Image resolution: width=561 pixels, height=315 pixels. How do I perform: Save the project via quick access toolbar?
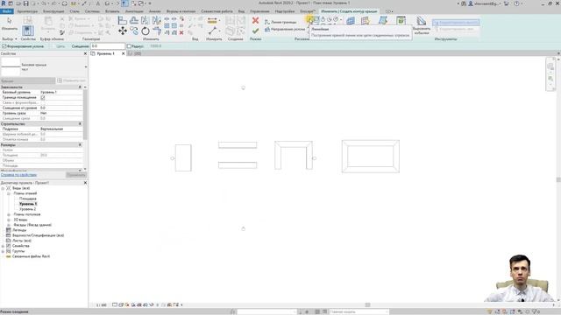[25, 3]
